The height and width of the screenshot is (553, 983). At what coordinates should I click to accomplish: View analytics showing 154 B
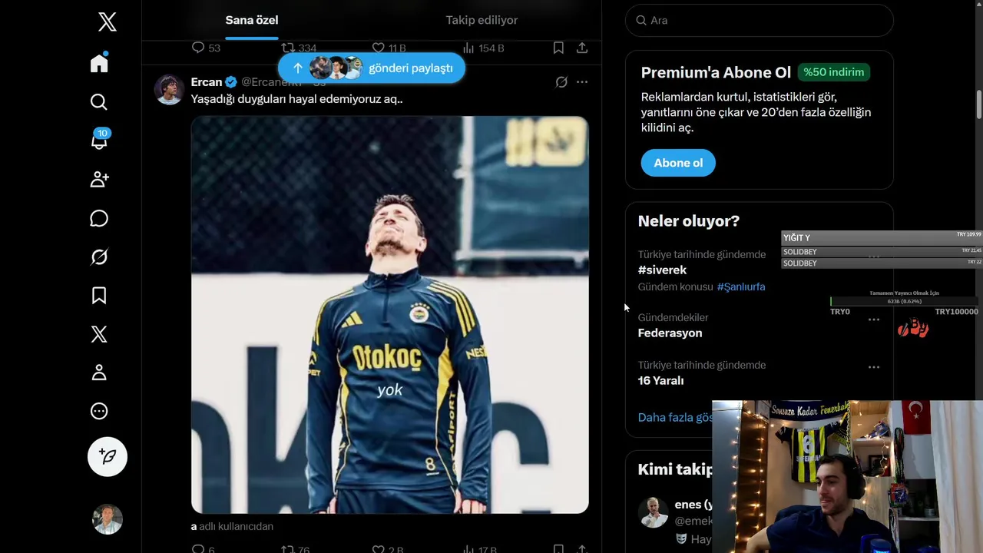coord(483,48)
